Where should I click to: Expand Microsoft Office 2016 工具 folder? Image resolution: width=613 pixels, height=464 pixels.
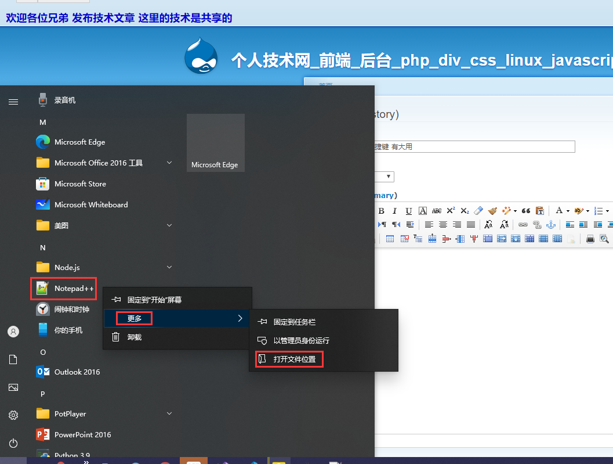(169, 163)
